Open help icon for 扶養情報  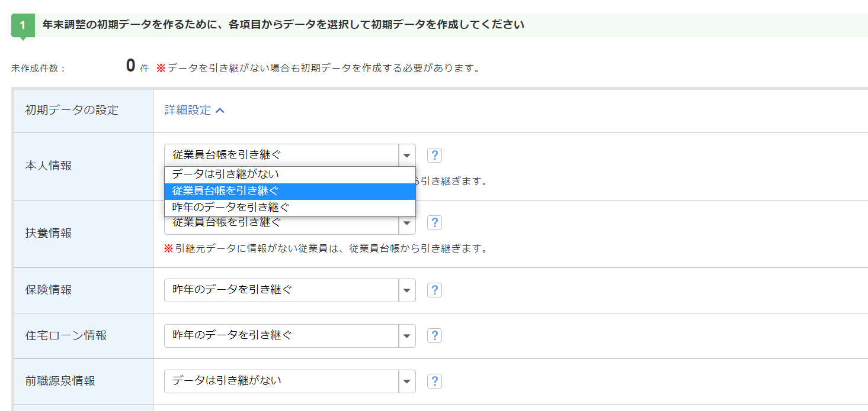click(x=434, y=223)
